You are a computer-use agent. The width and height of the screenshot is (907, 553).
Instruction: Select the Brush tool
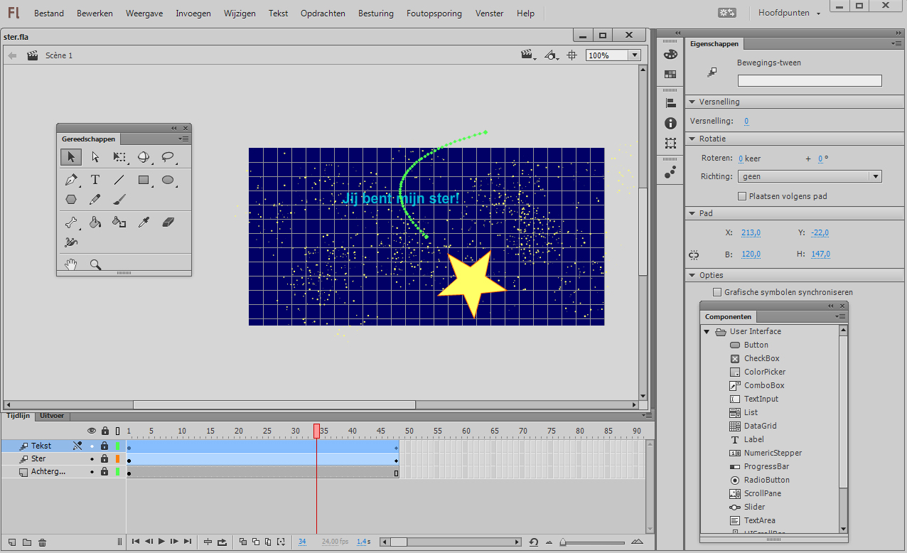[x=119, y=200]
